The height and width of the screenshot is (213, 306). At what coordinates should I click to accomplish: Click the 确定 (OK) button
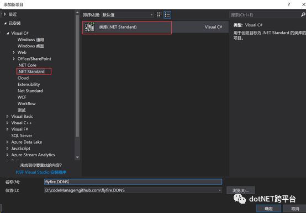click(x=268, y=209)
